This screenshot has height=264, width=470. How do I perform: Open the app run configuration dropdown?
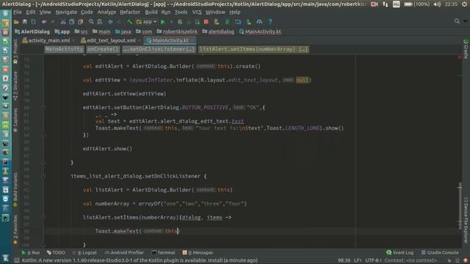pyautogui.click(x=147, y=22)
